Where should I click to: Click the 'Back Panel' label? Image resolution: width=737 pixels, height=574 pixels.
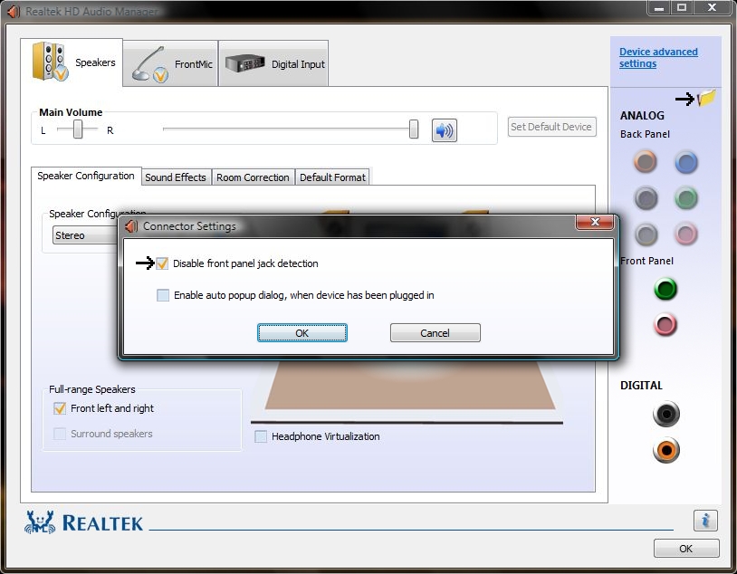645,134
